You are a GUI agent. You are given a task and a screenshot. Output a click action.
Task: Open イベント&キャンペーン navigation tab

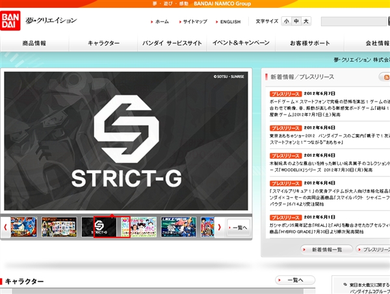coord(240,43)
